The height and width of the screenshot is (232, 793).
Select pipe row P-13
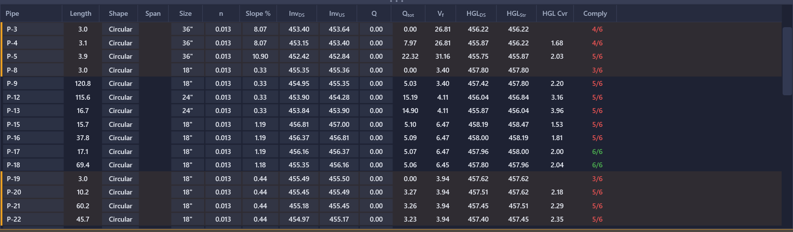tap(391, 111)
